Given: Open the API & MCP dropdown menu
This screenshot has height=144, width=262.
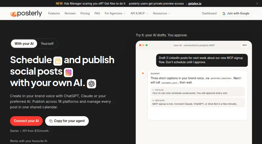Looking at the screenshot, I should coord(139,13).
